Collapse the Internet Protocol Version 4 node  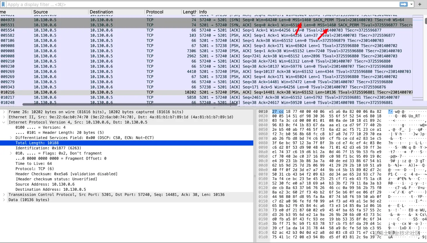tap(4, 122)
